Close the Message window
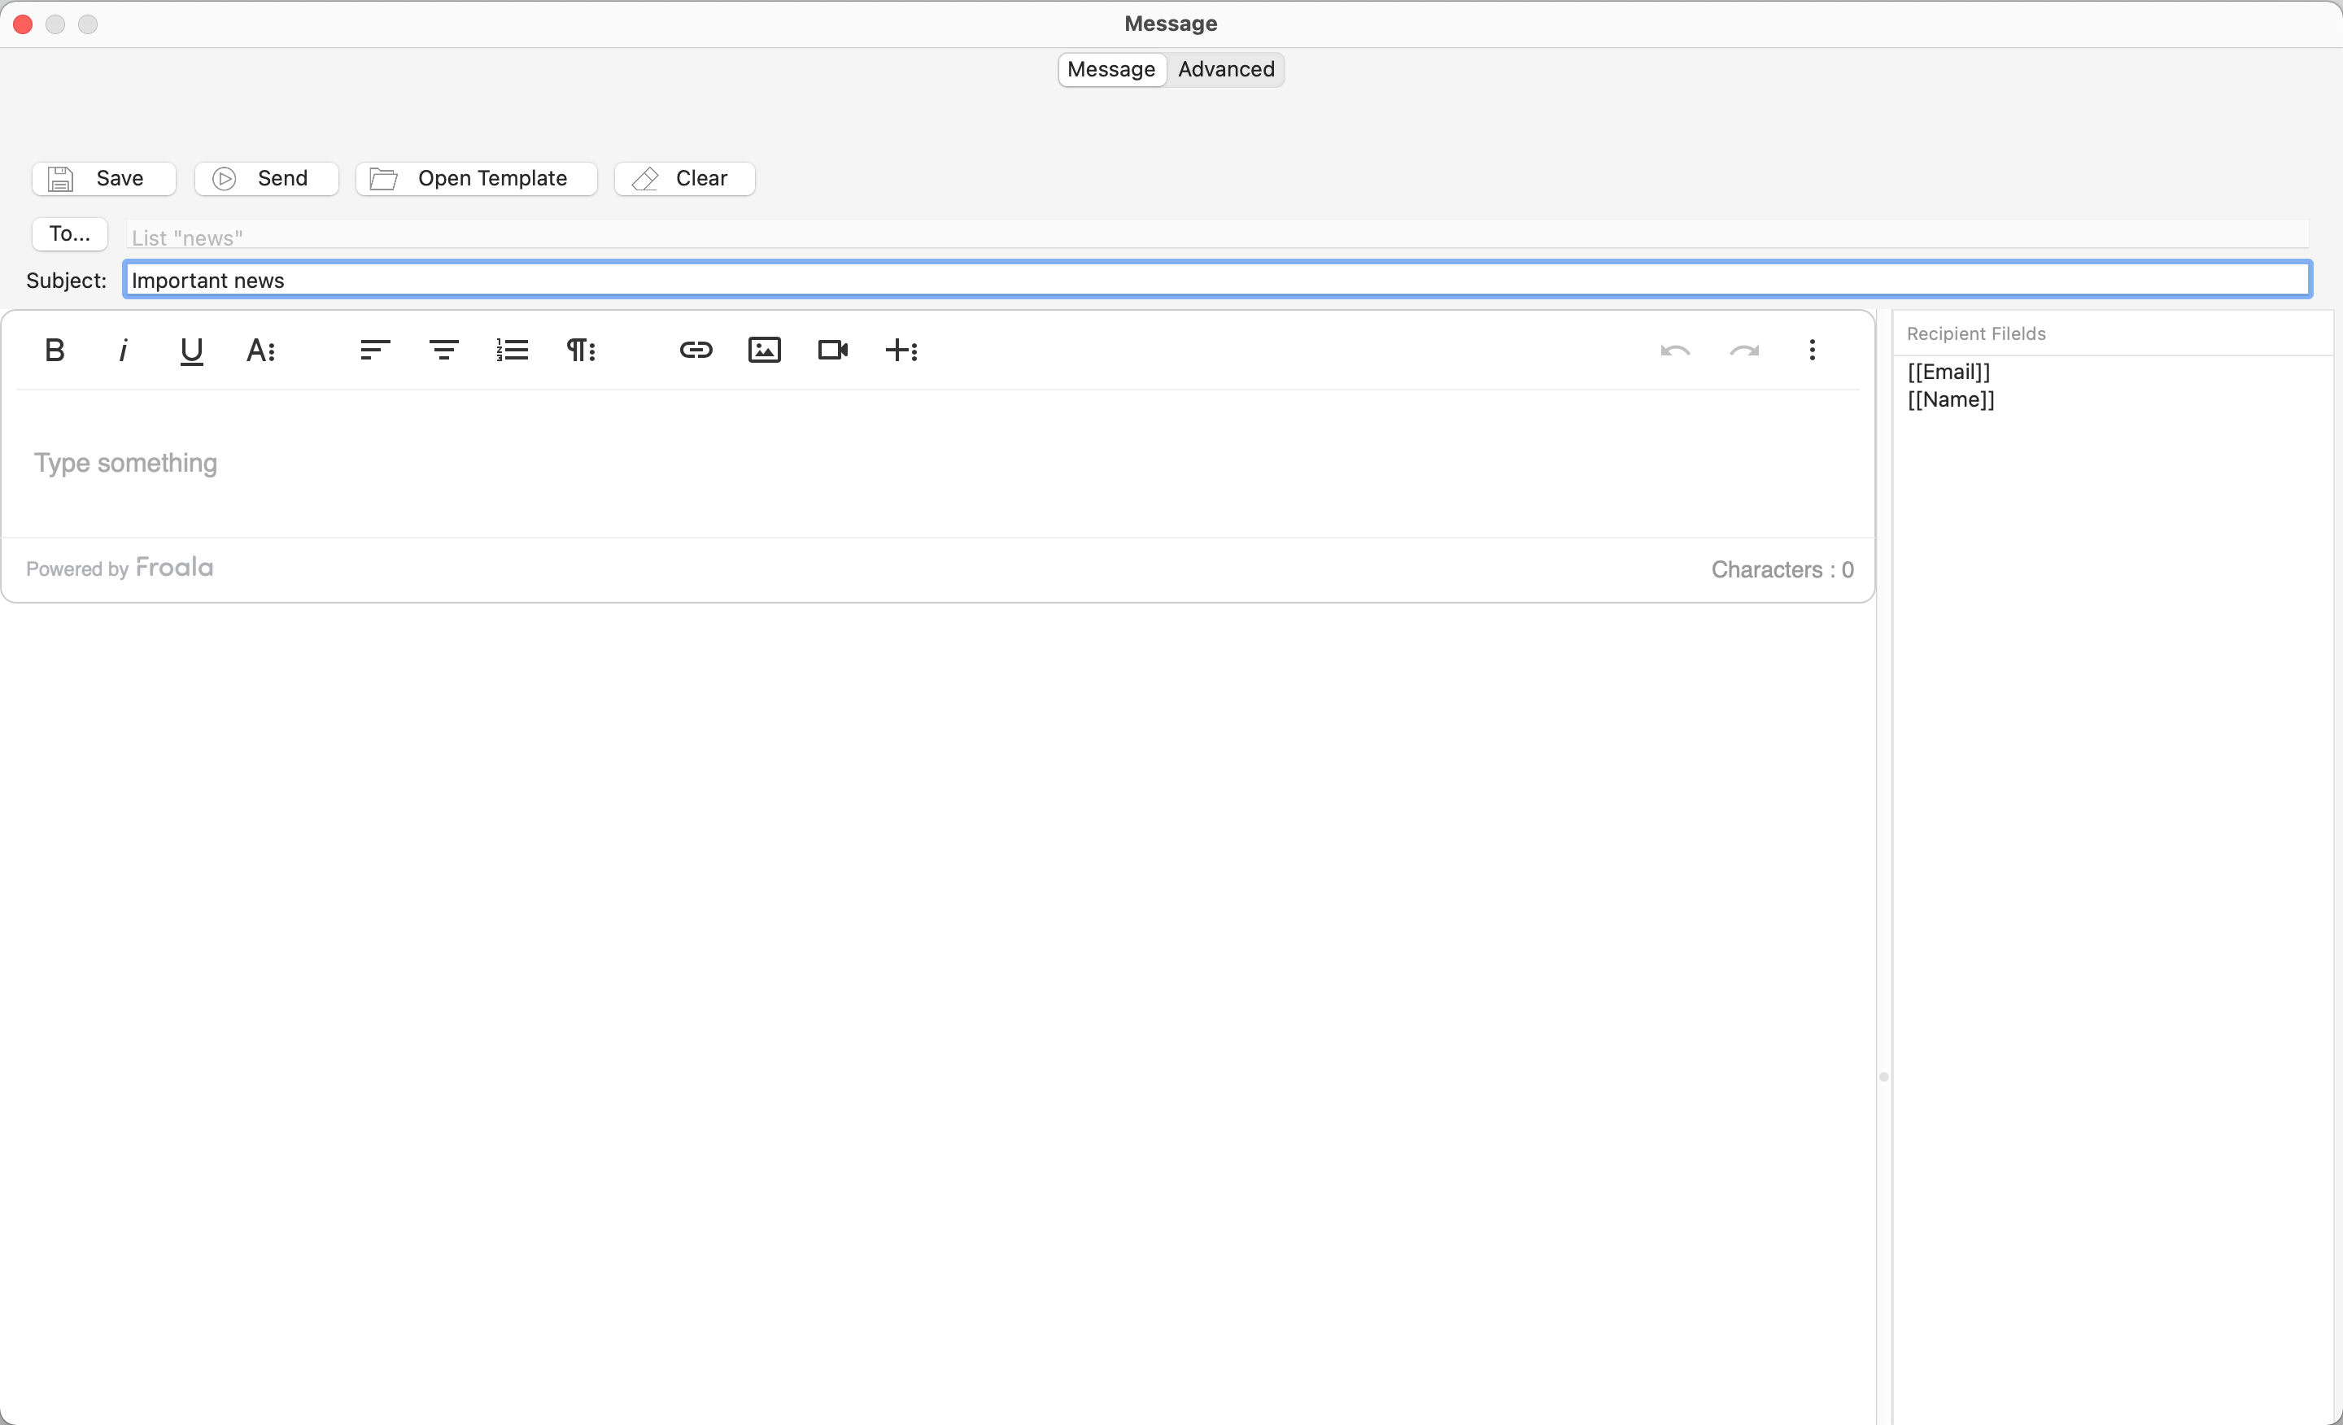This screenshot has width=2343, height=1425. click(x=24, y=24)
